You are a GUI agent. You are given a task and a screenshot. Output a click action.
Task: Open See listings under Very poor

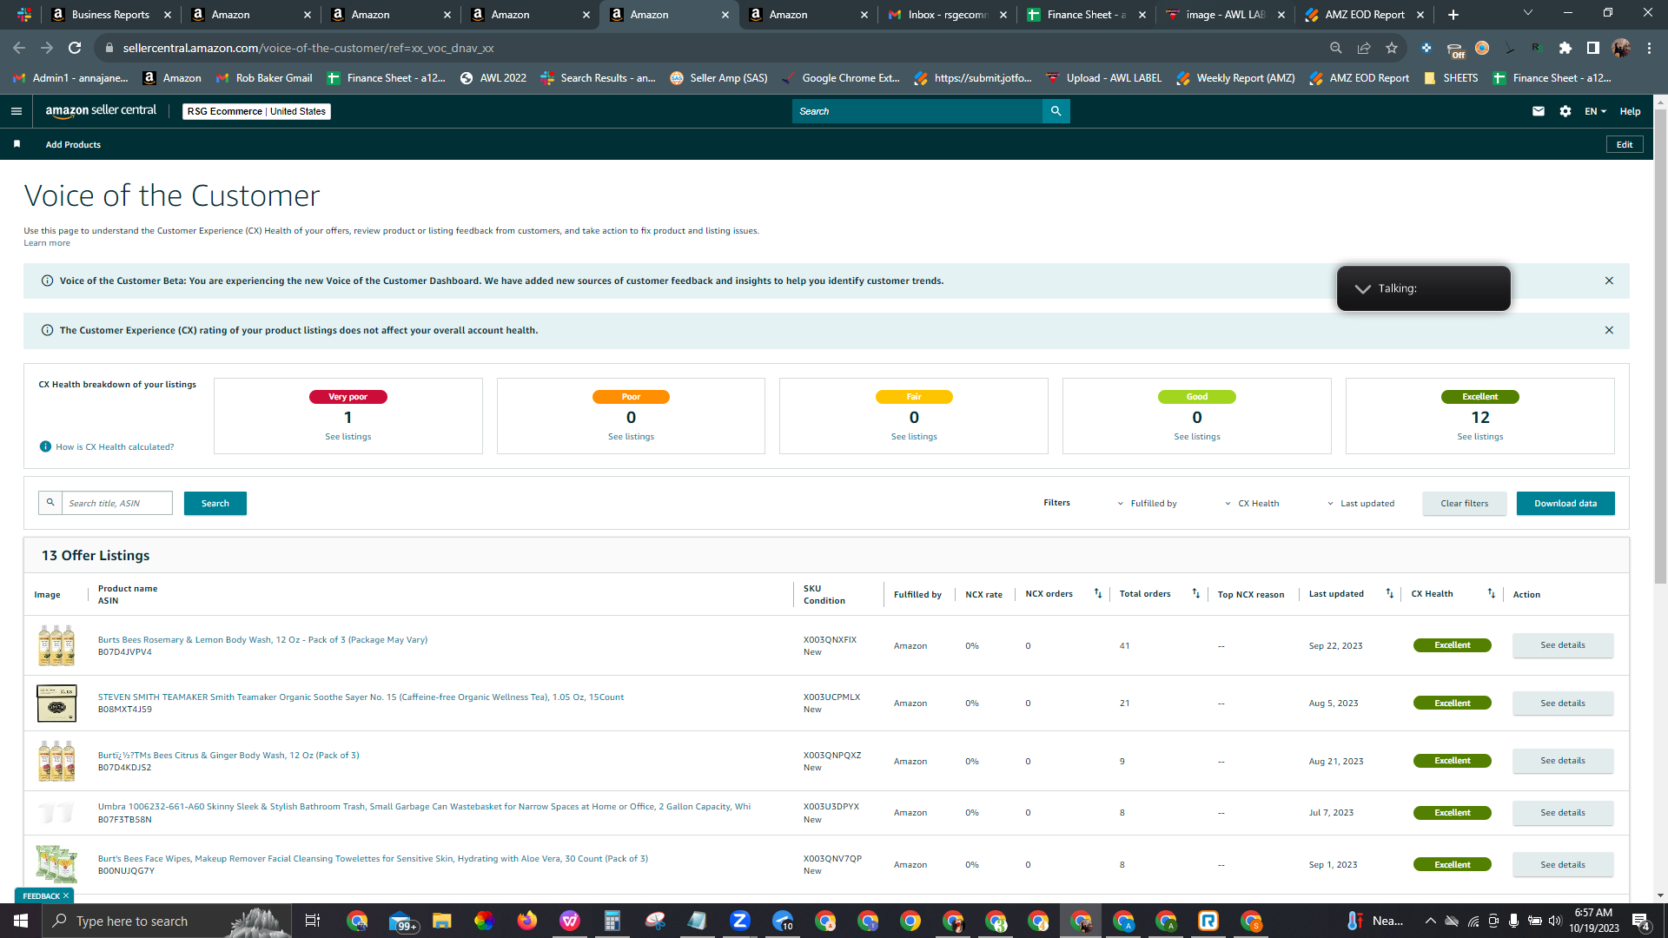pos(348,436)
